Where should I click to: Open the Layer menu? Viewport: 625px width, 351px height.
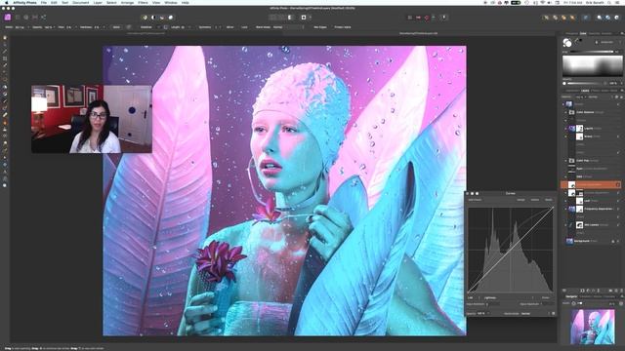(x=98, y=2)
